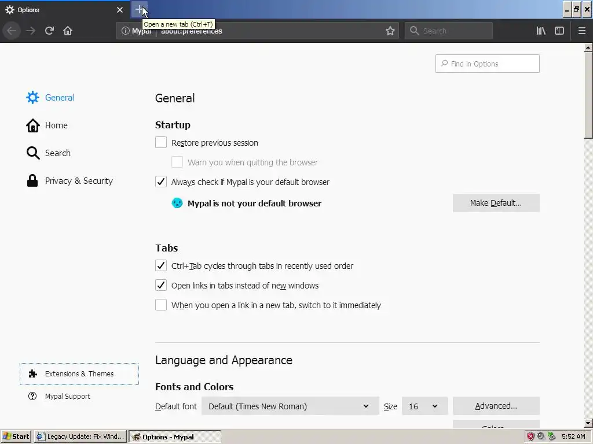Open the Windows Start menu
The width and height of the screenshot is (593, 444).
[16, 436]
